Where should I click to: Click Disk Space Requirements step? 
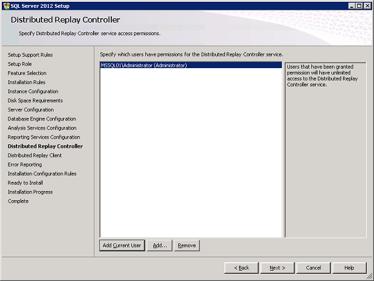[x=35, y=101]
